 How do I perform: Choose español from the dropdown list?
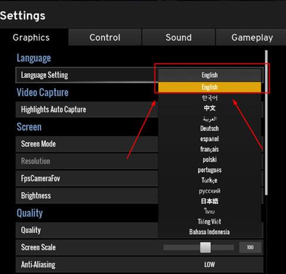[210, 139]
